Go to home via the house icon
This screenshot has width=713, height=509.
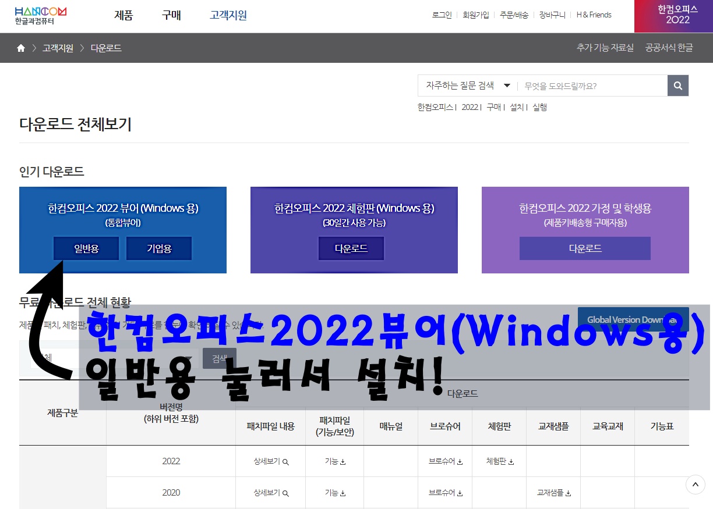point(21,48)
